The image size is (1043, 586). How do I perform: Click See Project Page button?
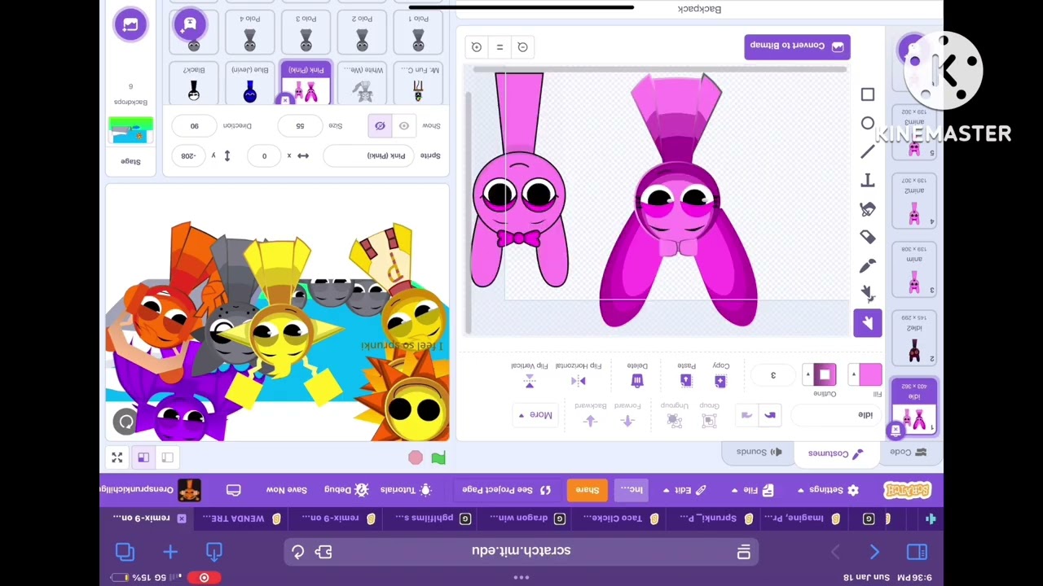pyautogui.click(x=507, y=490)
